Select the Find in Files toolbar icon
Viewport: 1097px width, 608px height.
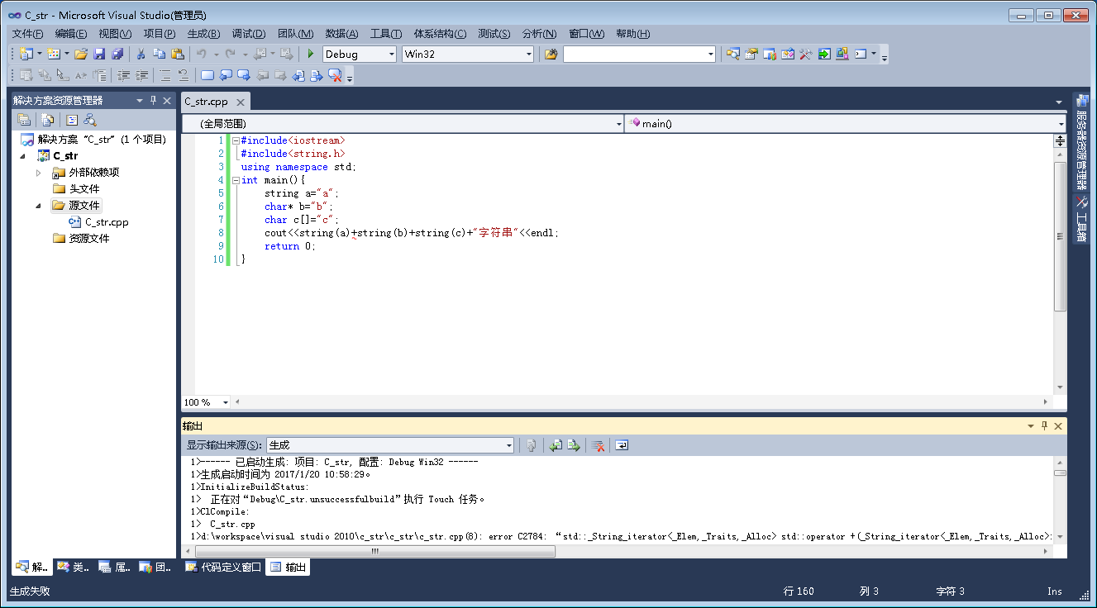[733, 54]
